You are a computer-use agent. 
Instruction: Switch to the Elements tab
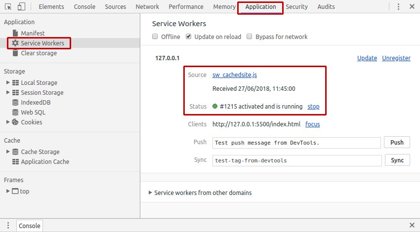pyautogui.click(x=51, y=7)
